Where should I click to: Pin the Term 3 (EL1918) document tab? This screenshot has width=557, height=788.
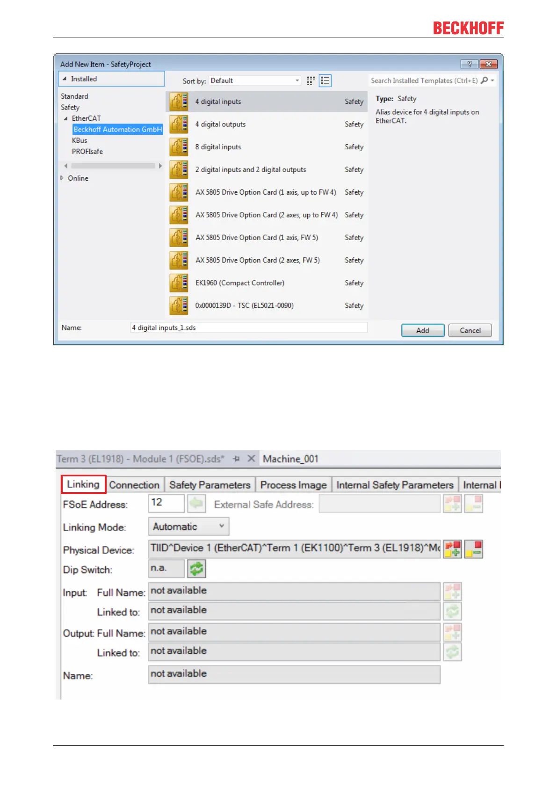click(x=236, y=459)
